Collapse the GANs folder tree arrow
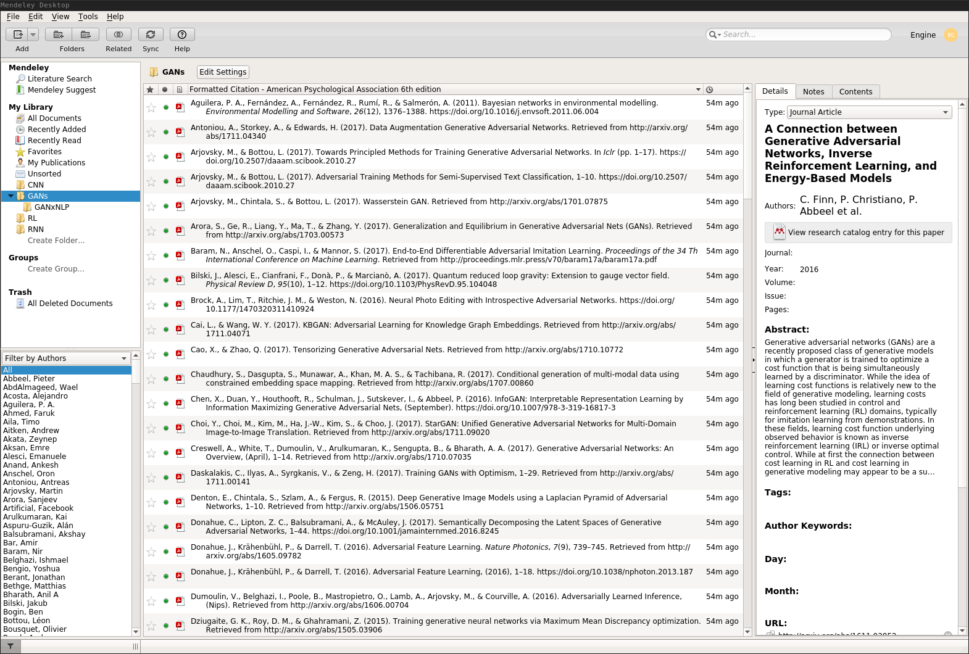 pyautogui.click(x=10, y=196)
